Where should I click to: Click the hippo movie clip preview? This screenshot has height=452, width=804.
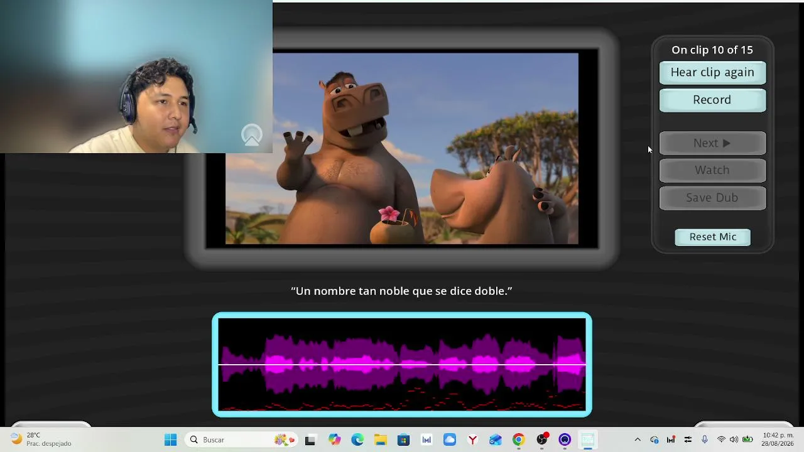tap(402, 149)
